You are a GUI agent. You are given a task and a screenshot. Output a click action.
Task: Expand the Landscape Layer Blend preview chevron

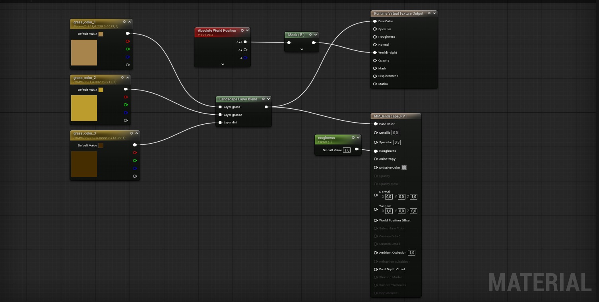pos(268,99)
